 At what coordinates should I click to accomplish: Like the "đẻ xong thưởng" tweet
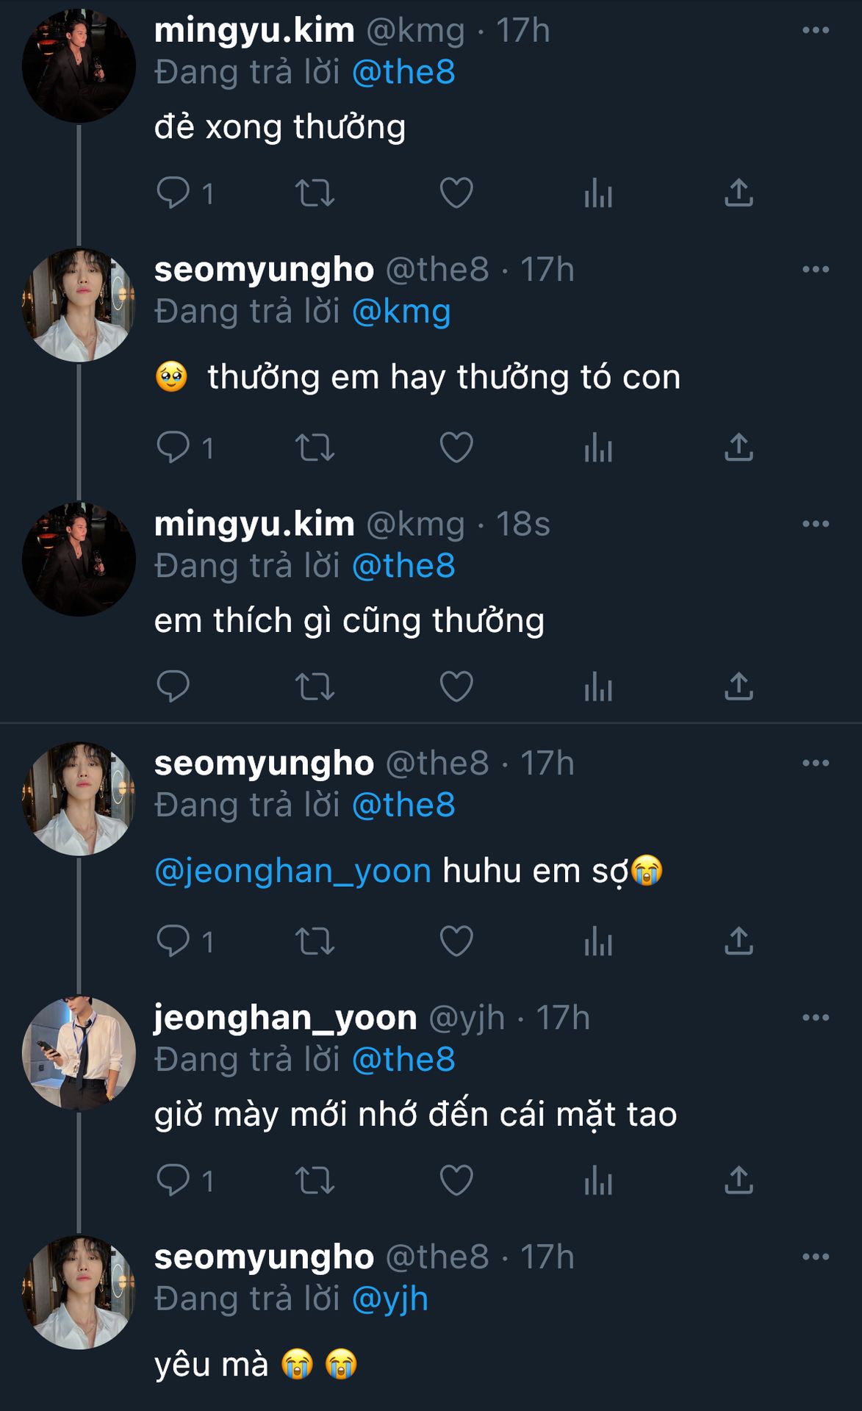pos(456,193)
